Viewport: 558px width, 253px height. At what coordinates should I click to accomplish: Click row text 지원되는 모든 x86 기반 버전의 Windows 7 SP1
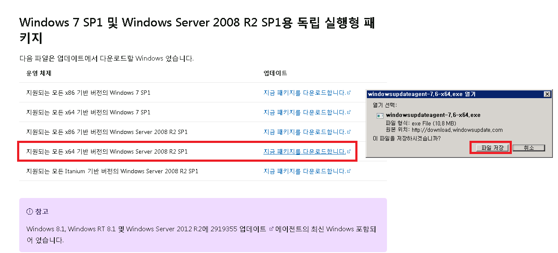point(89,93)
